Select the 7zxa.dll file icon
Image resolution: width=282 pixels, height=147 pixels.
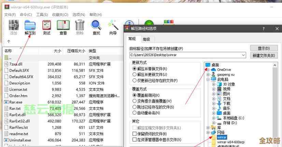6,64
